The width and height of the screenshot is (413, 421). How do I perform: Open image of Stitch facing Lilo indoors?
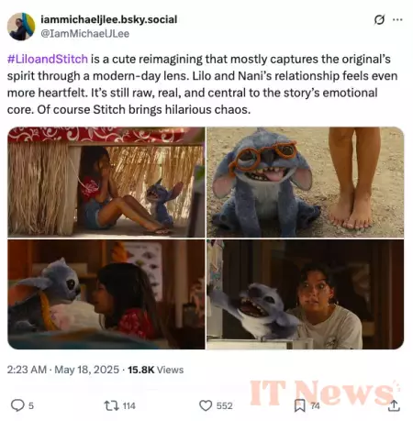coord(106,294)
